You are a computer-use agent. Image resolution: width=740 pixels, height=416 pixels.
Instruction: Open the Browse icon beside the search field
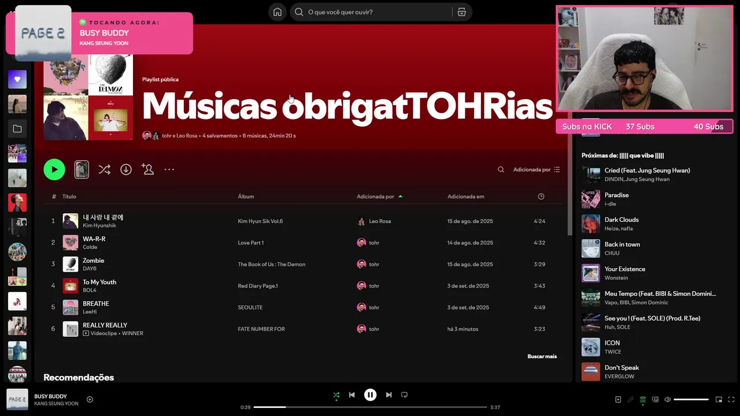tap(461, 12)
